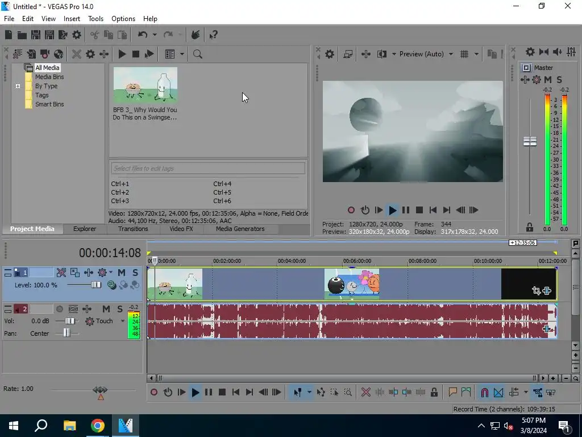The image size is (582, 437).
Task: Open the Auto Ripple dropdown arrow
Action: pos(526,392)
